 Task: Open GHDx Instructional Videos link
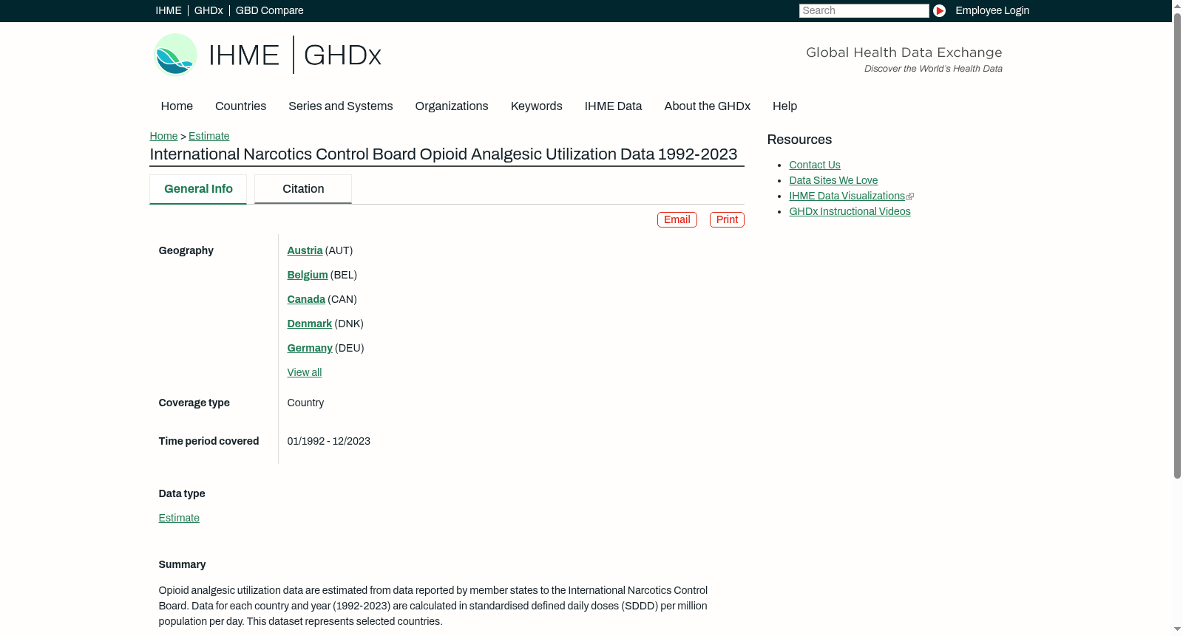(x=850, y=211)
